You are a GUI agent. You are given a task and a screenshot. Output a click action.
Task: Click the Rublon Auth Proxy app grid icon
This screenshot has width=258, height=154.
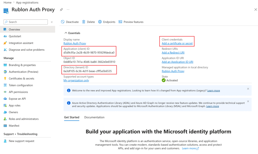click(6, 11)
